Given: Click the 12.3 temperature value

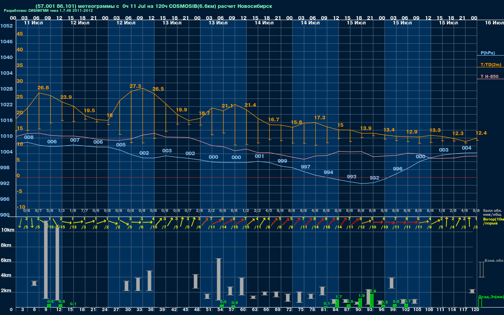Looking at the screenshot, I should [458, 133].
